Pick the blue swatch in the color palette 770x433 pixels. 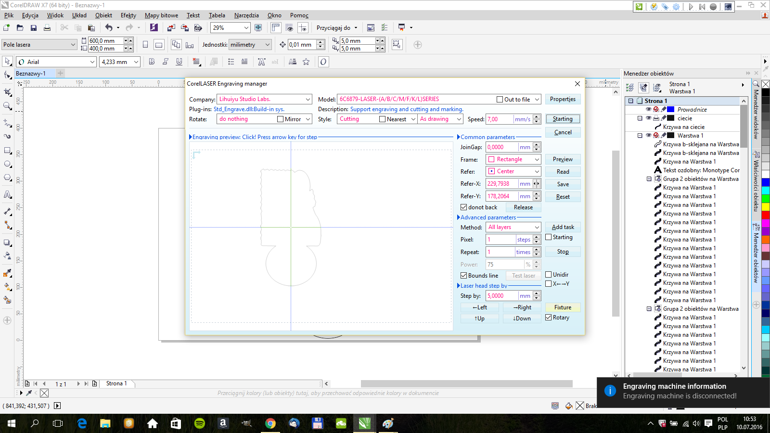pyautogui.click(x=765, y=182)
